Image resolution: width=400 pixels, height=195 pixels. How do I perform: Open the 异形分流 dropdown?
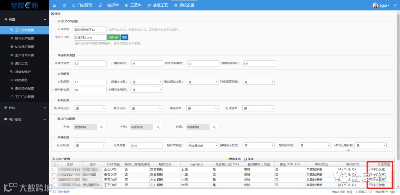tap(146, 108)
